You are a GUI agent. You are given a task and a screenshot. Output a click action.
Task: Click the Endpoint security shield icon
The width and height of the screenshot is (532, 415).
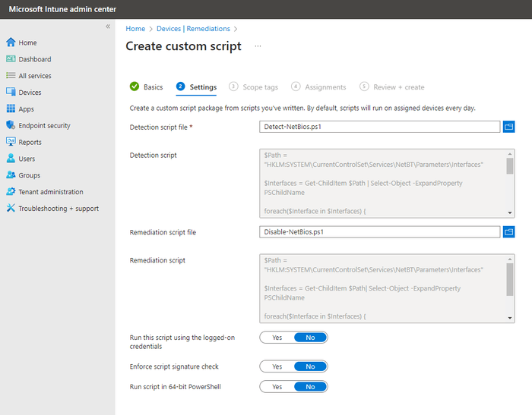click(11, 125)
